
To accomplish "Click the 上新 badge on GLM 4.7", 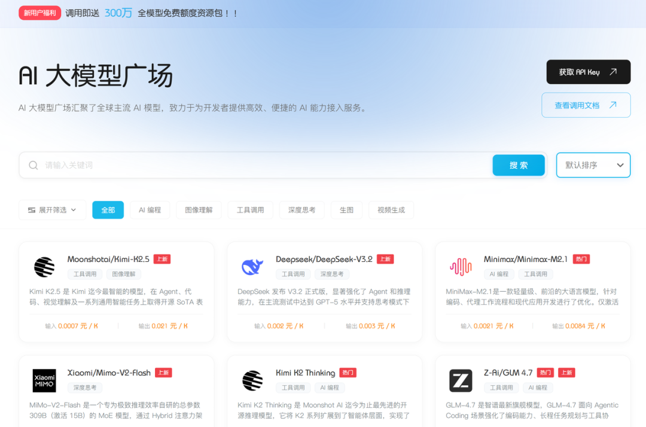I will [566, 373].
